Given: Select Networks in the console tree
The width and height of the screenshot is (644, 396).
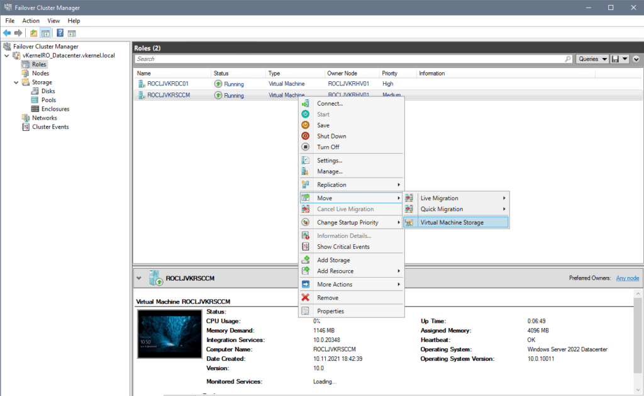Looking at the screenshot, I should pos(45,118).
